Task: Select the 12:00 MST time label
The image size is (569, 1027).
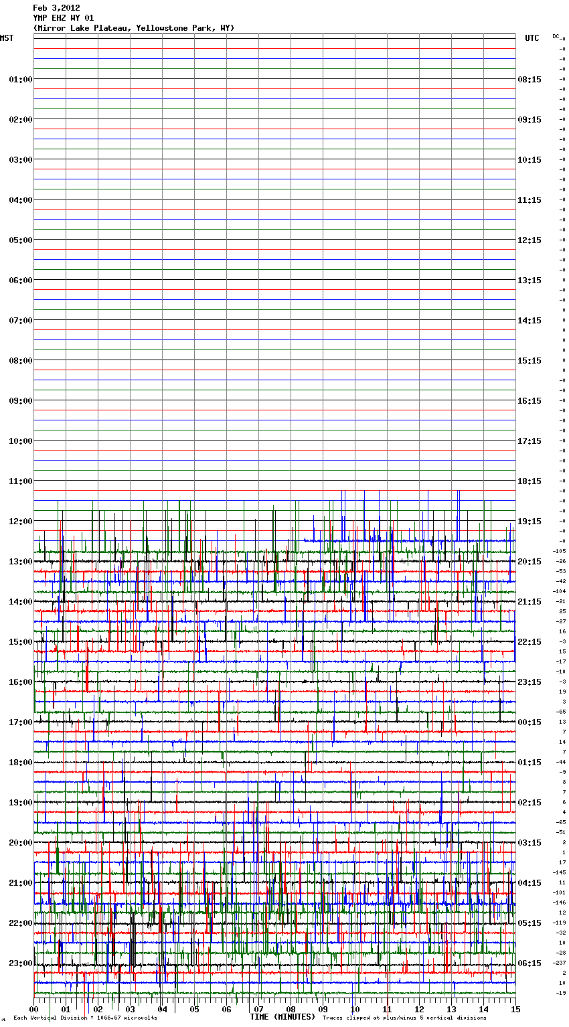Action: pyautogui.click(x=21, y=522)
